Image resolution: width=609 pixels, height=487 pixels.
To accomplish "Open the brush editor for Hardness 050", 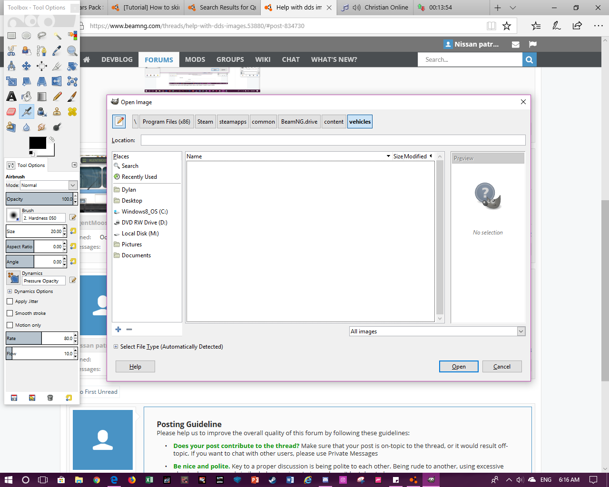I will coord(73,217).
